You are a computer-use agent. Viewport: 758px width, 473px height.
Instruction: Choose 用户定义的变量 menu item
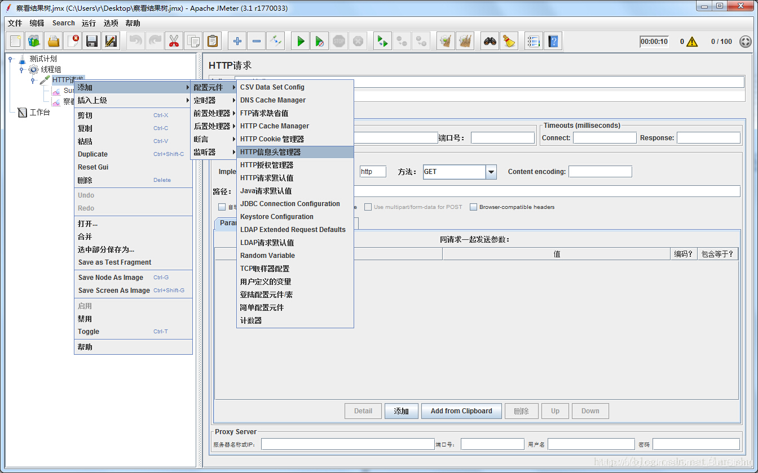(295, 282)
